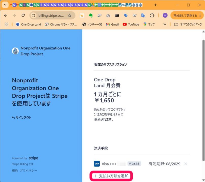Go back to the previous page
The width and height of the screenshot is (205, 182).
tap(6, 15)
